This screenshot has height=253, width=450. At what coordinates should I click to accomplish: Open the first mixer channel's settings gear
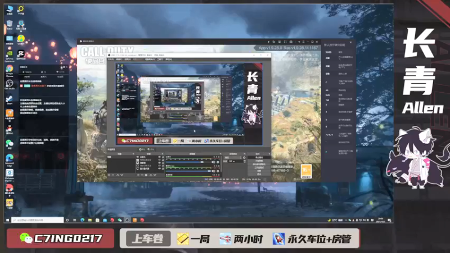tap(218, 162)
